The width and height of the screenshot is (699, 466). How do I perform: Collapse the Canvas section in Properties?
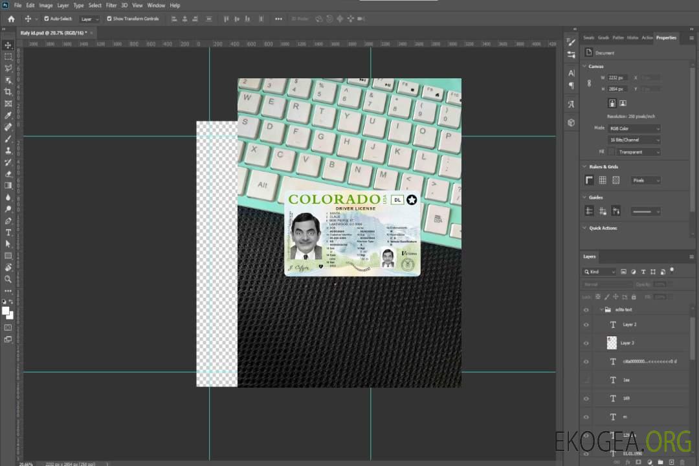(584, 67)
